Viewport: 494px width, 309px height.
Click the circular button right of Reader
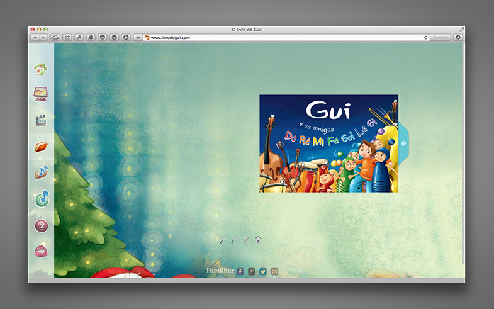[x=458, y=37]
